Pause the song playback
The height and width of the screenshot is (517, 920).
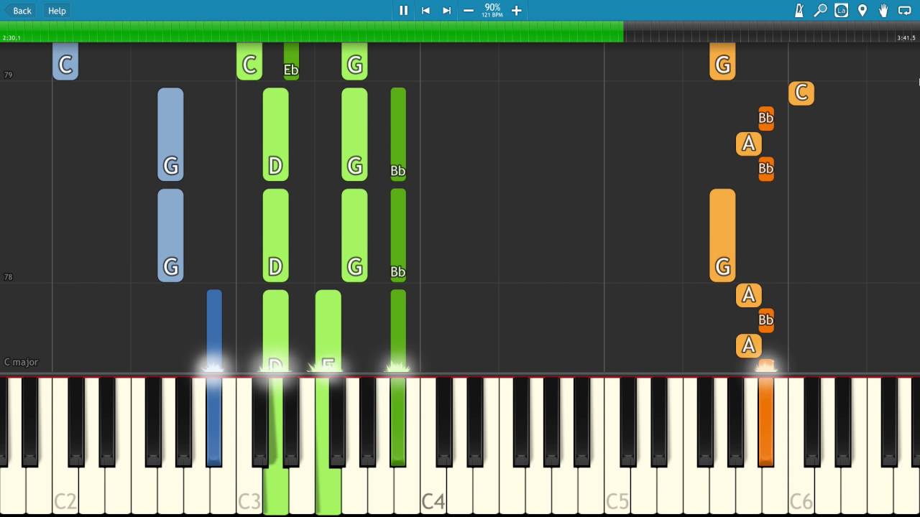[x=403, y=10]
